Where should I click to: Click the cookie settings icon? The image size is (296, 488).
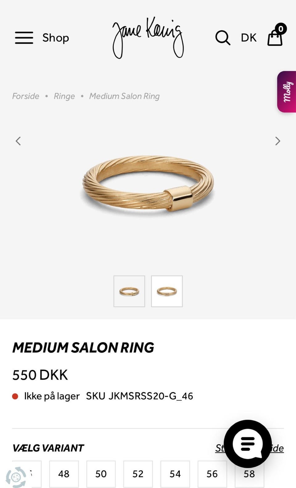point(16,477)
